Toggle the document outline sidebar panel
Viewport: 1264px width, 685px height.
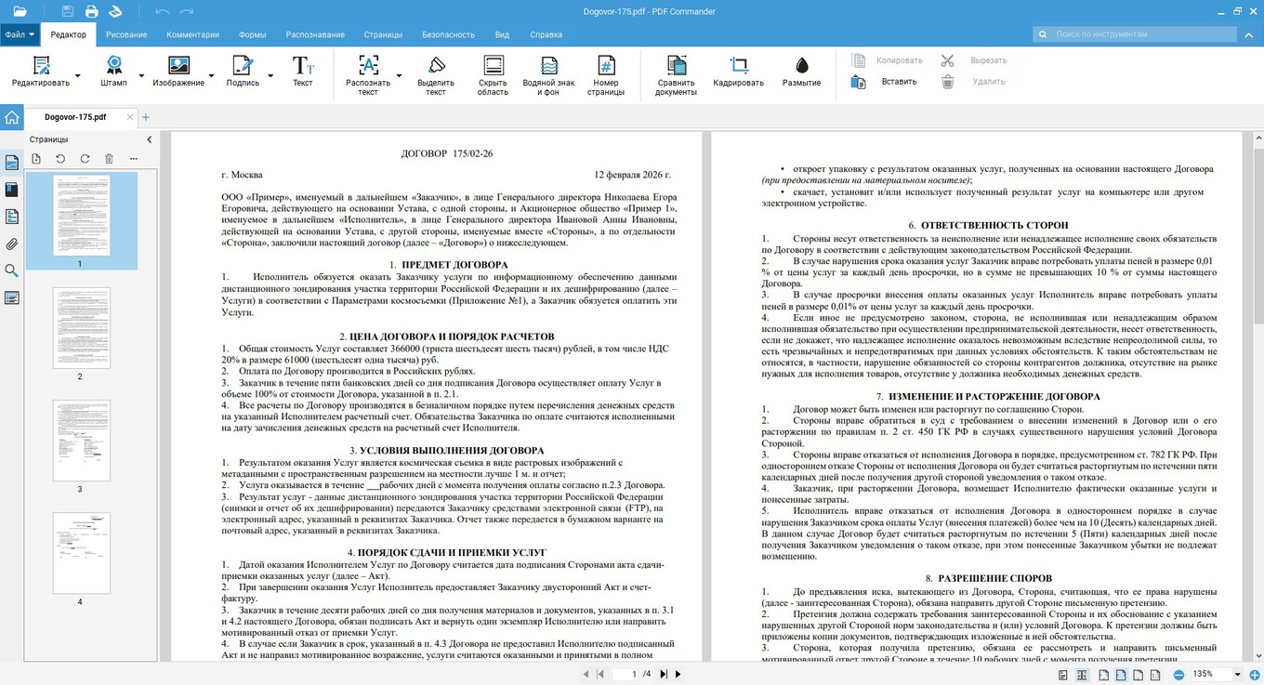11,217
